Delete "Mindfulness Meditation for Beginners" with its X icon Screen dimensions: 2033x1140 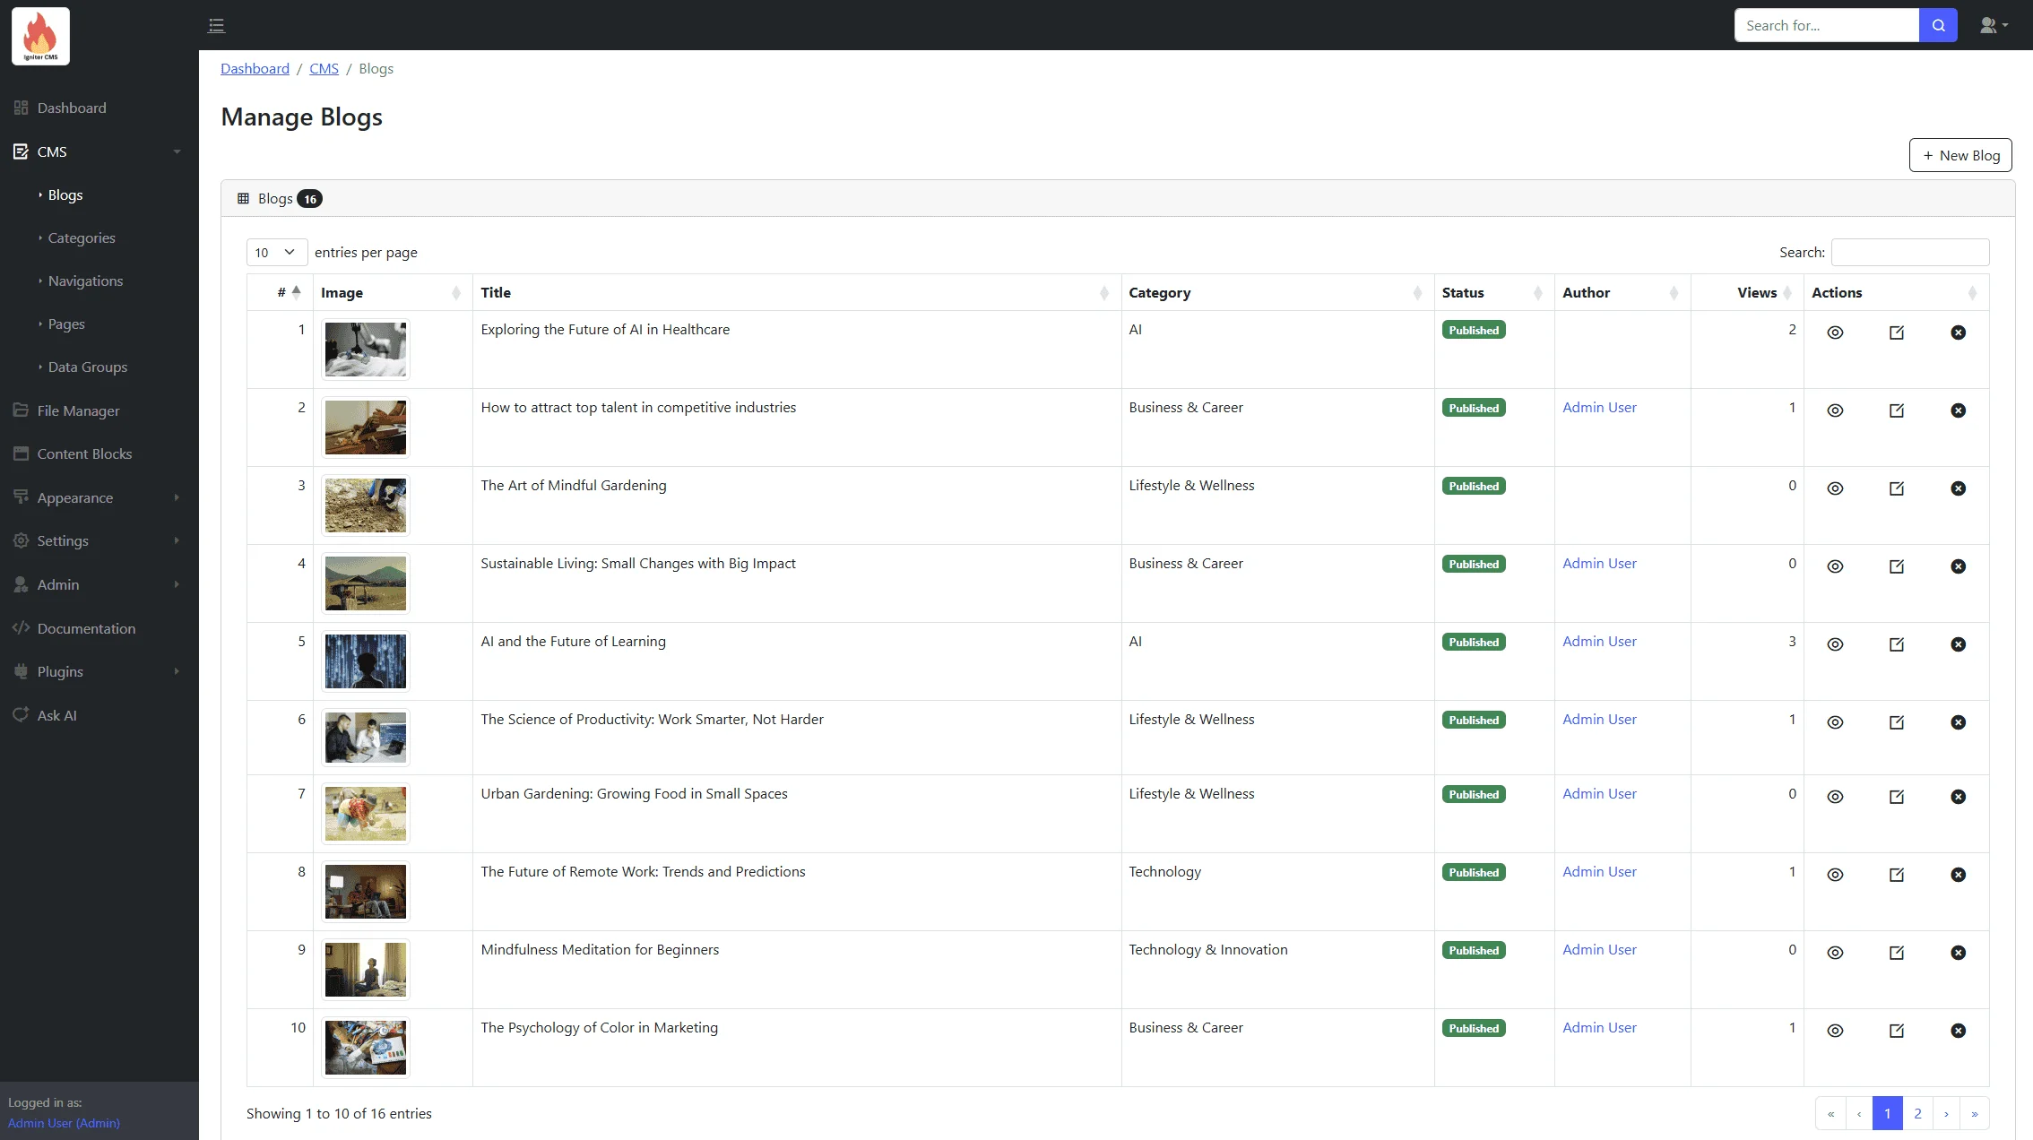click(x=1958, y=953)
